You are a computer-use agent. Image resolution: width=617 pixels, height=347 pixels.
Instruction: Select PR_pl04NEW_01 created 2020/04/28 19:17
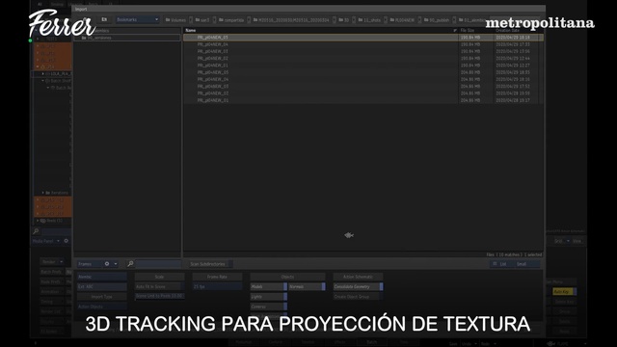(363, 100)
